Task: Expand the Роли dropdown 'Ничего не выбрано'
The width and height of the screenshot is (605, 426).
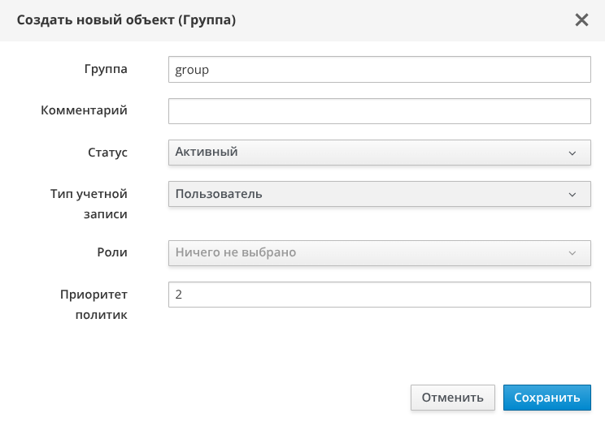Action: (x=379, y=252)
